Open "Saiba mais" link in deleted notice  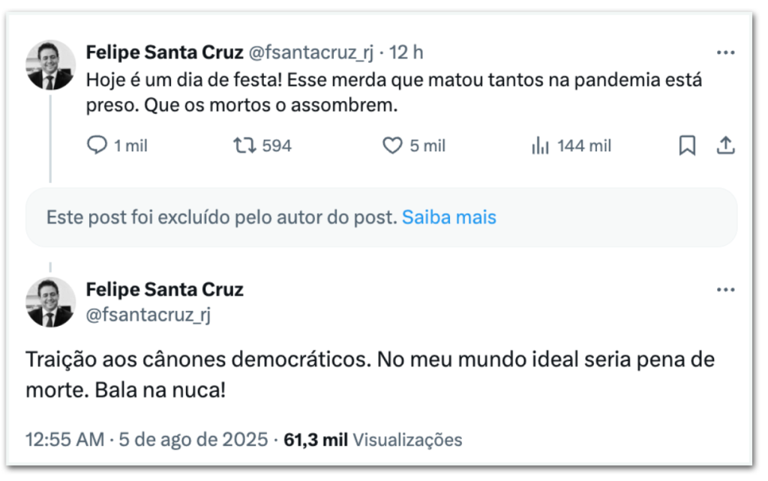(x=448, y=217)
